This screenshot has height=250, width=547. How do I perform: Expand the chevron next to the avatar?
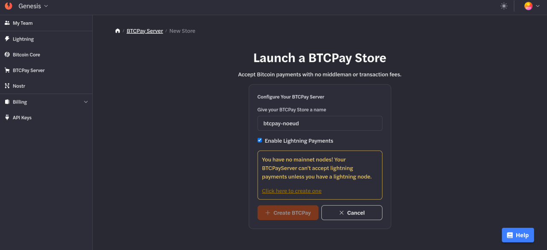[x=538, y=6]
